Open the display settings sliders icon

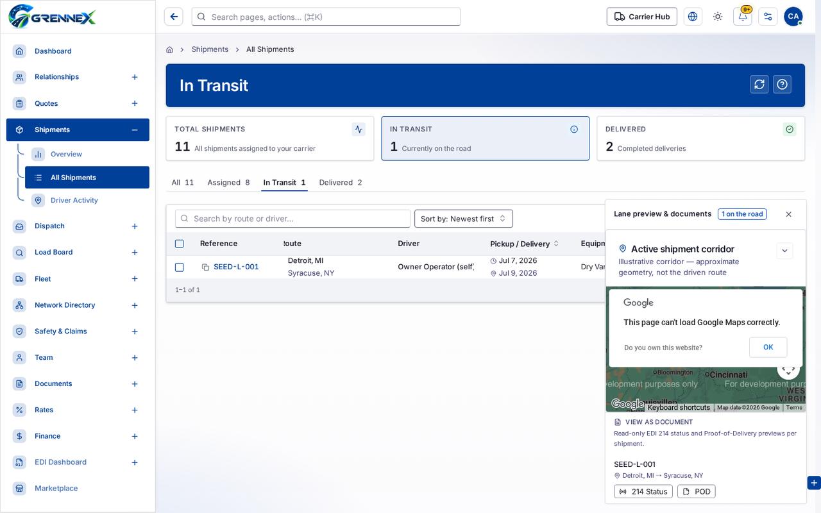(x=768, y=17)
